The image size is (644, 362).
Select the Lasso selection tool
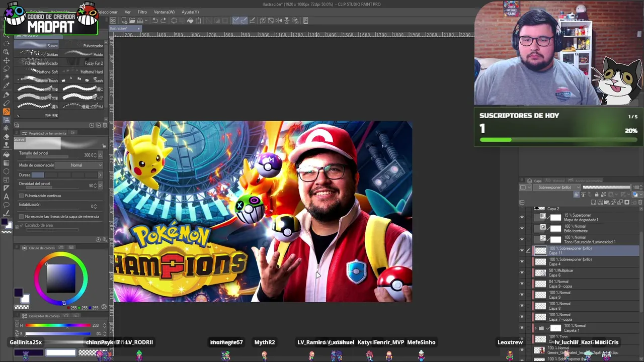[x=7, y=68]
